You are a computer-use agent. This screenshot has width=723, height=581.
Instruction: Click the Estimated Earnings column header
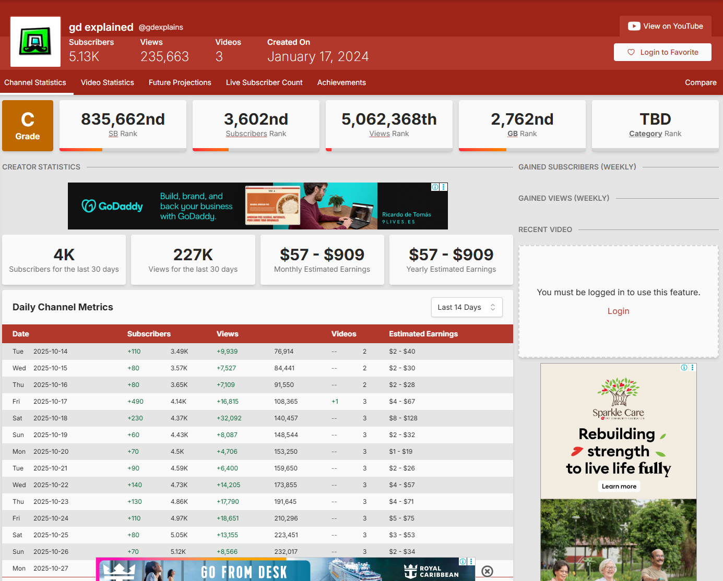(x=423, y=334)
